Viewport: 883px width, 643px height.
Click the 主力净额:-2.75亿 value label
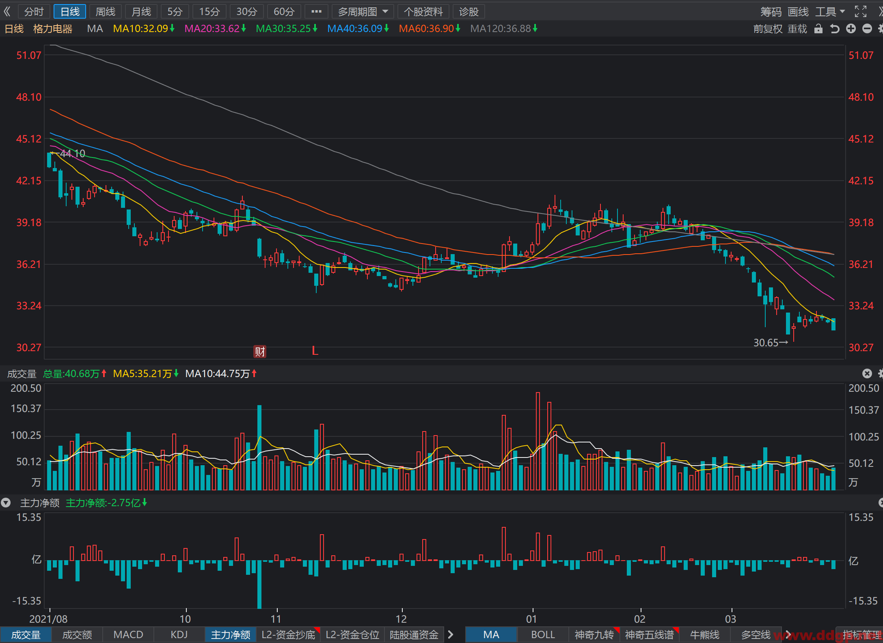[106, 503]
